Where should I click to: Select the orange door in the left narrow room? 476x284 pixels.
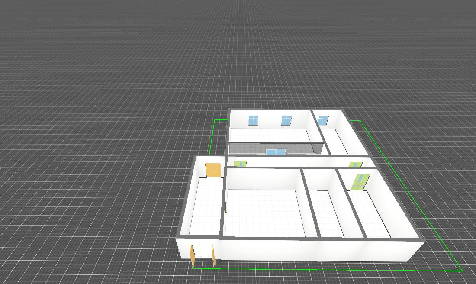213,170
